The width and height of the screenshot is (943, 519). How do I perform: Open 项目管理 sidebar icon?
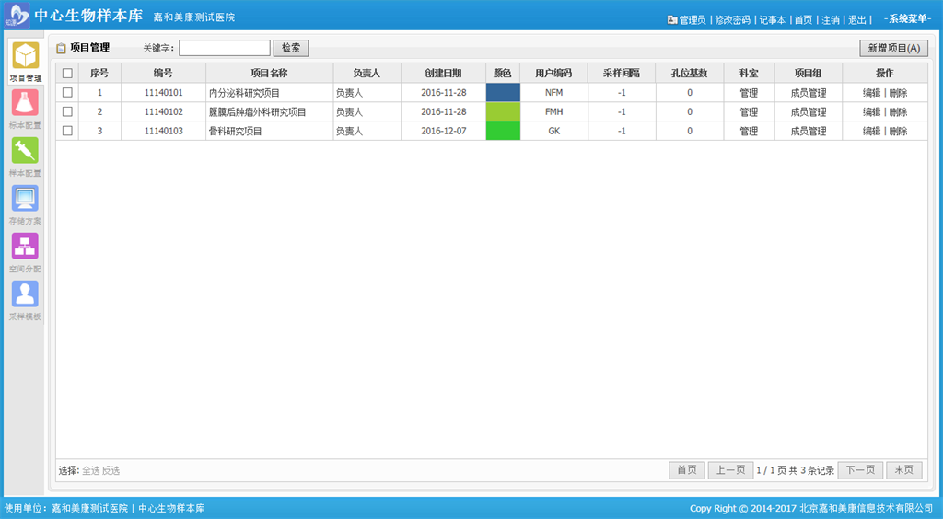pos(25,57)
